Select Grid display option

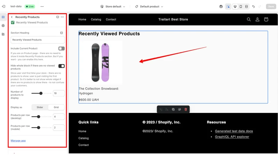(x=56, y=107)
